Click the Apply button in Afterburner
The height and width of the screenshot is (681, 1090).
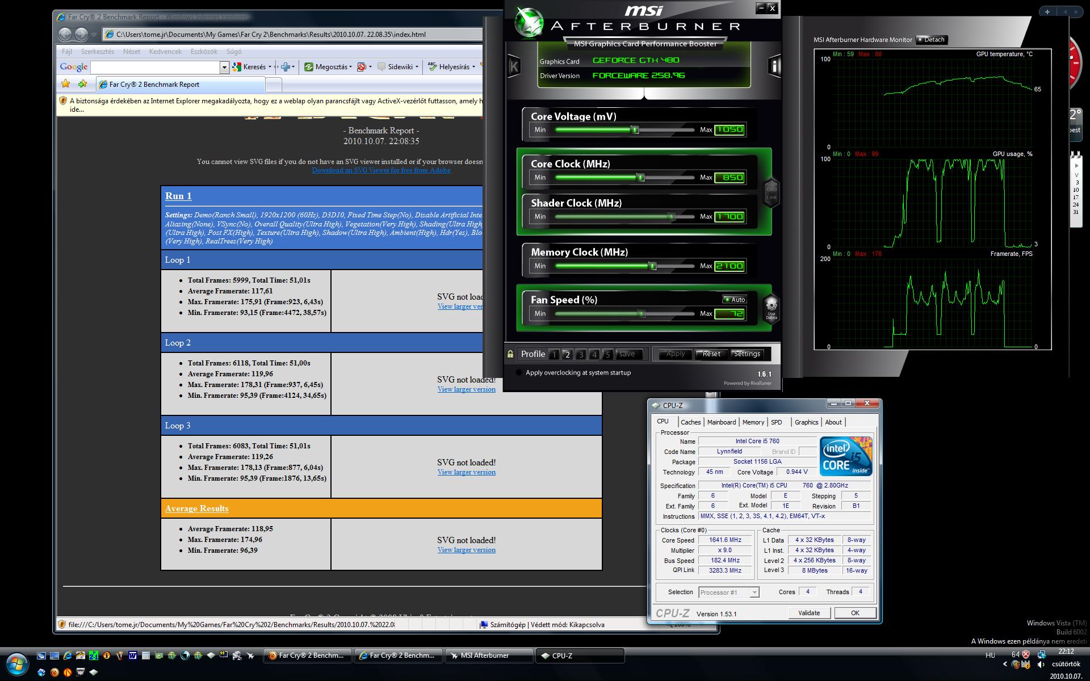tap(676, 354)
